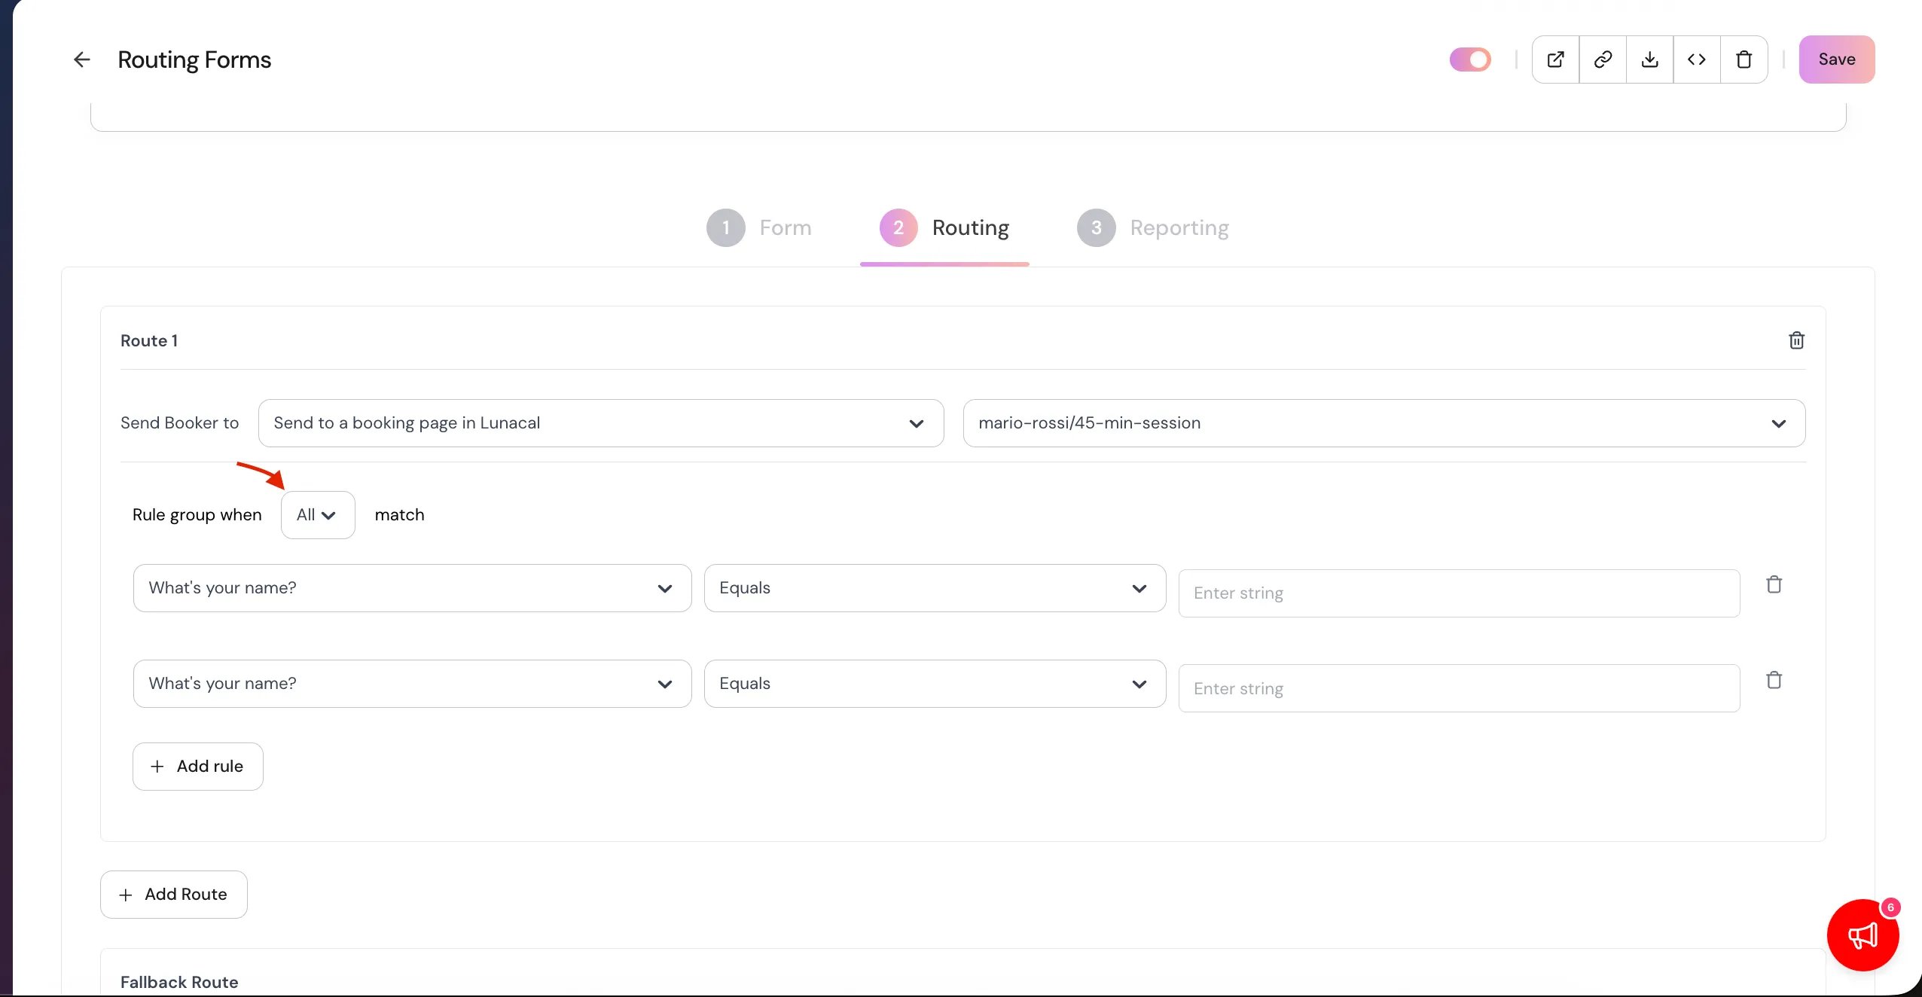This screenshot has height=997, width=1922.
Task: Click the 'Send Booker to' label
Action: click(x=179, y=423)
